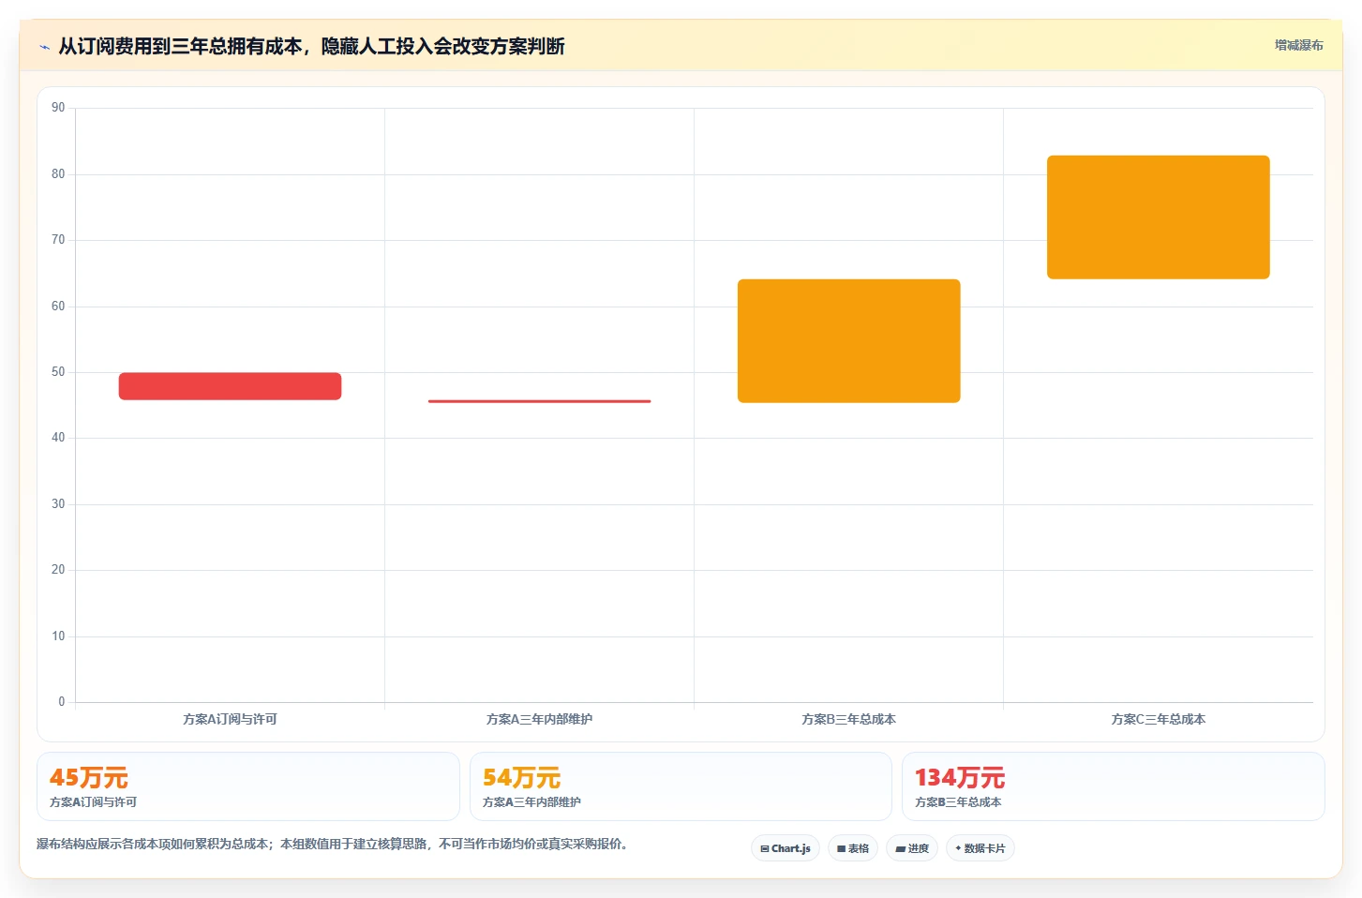
Task: Click the 表格 tag chip
Action: [x=853, y=848]
